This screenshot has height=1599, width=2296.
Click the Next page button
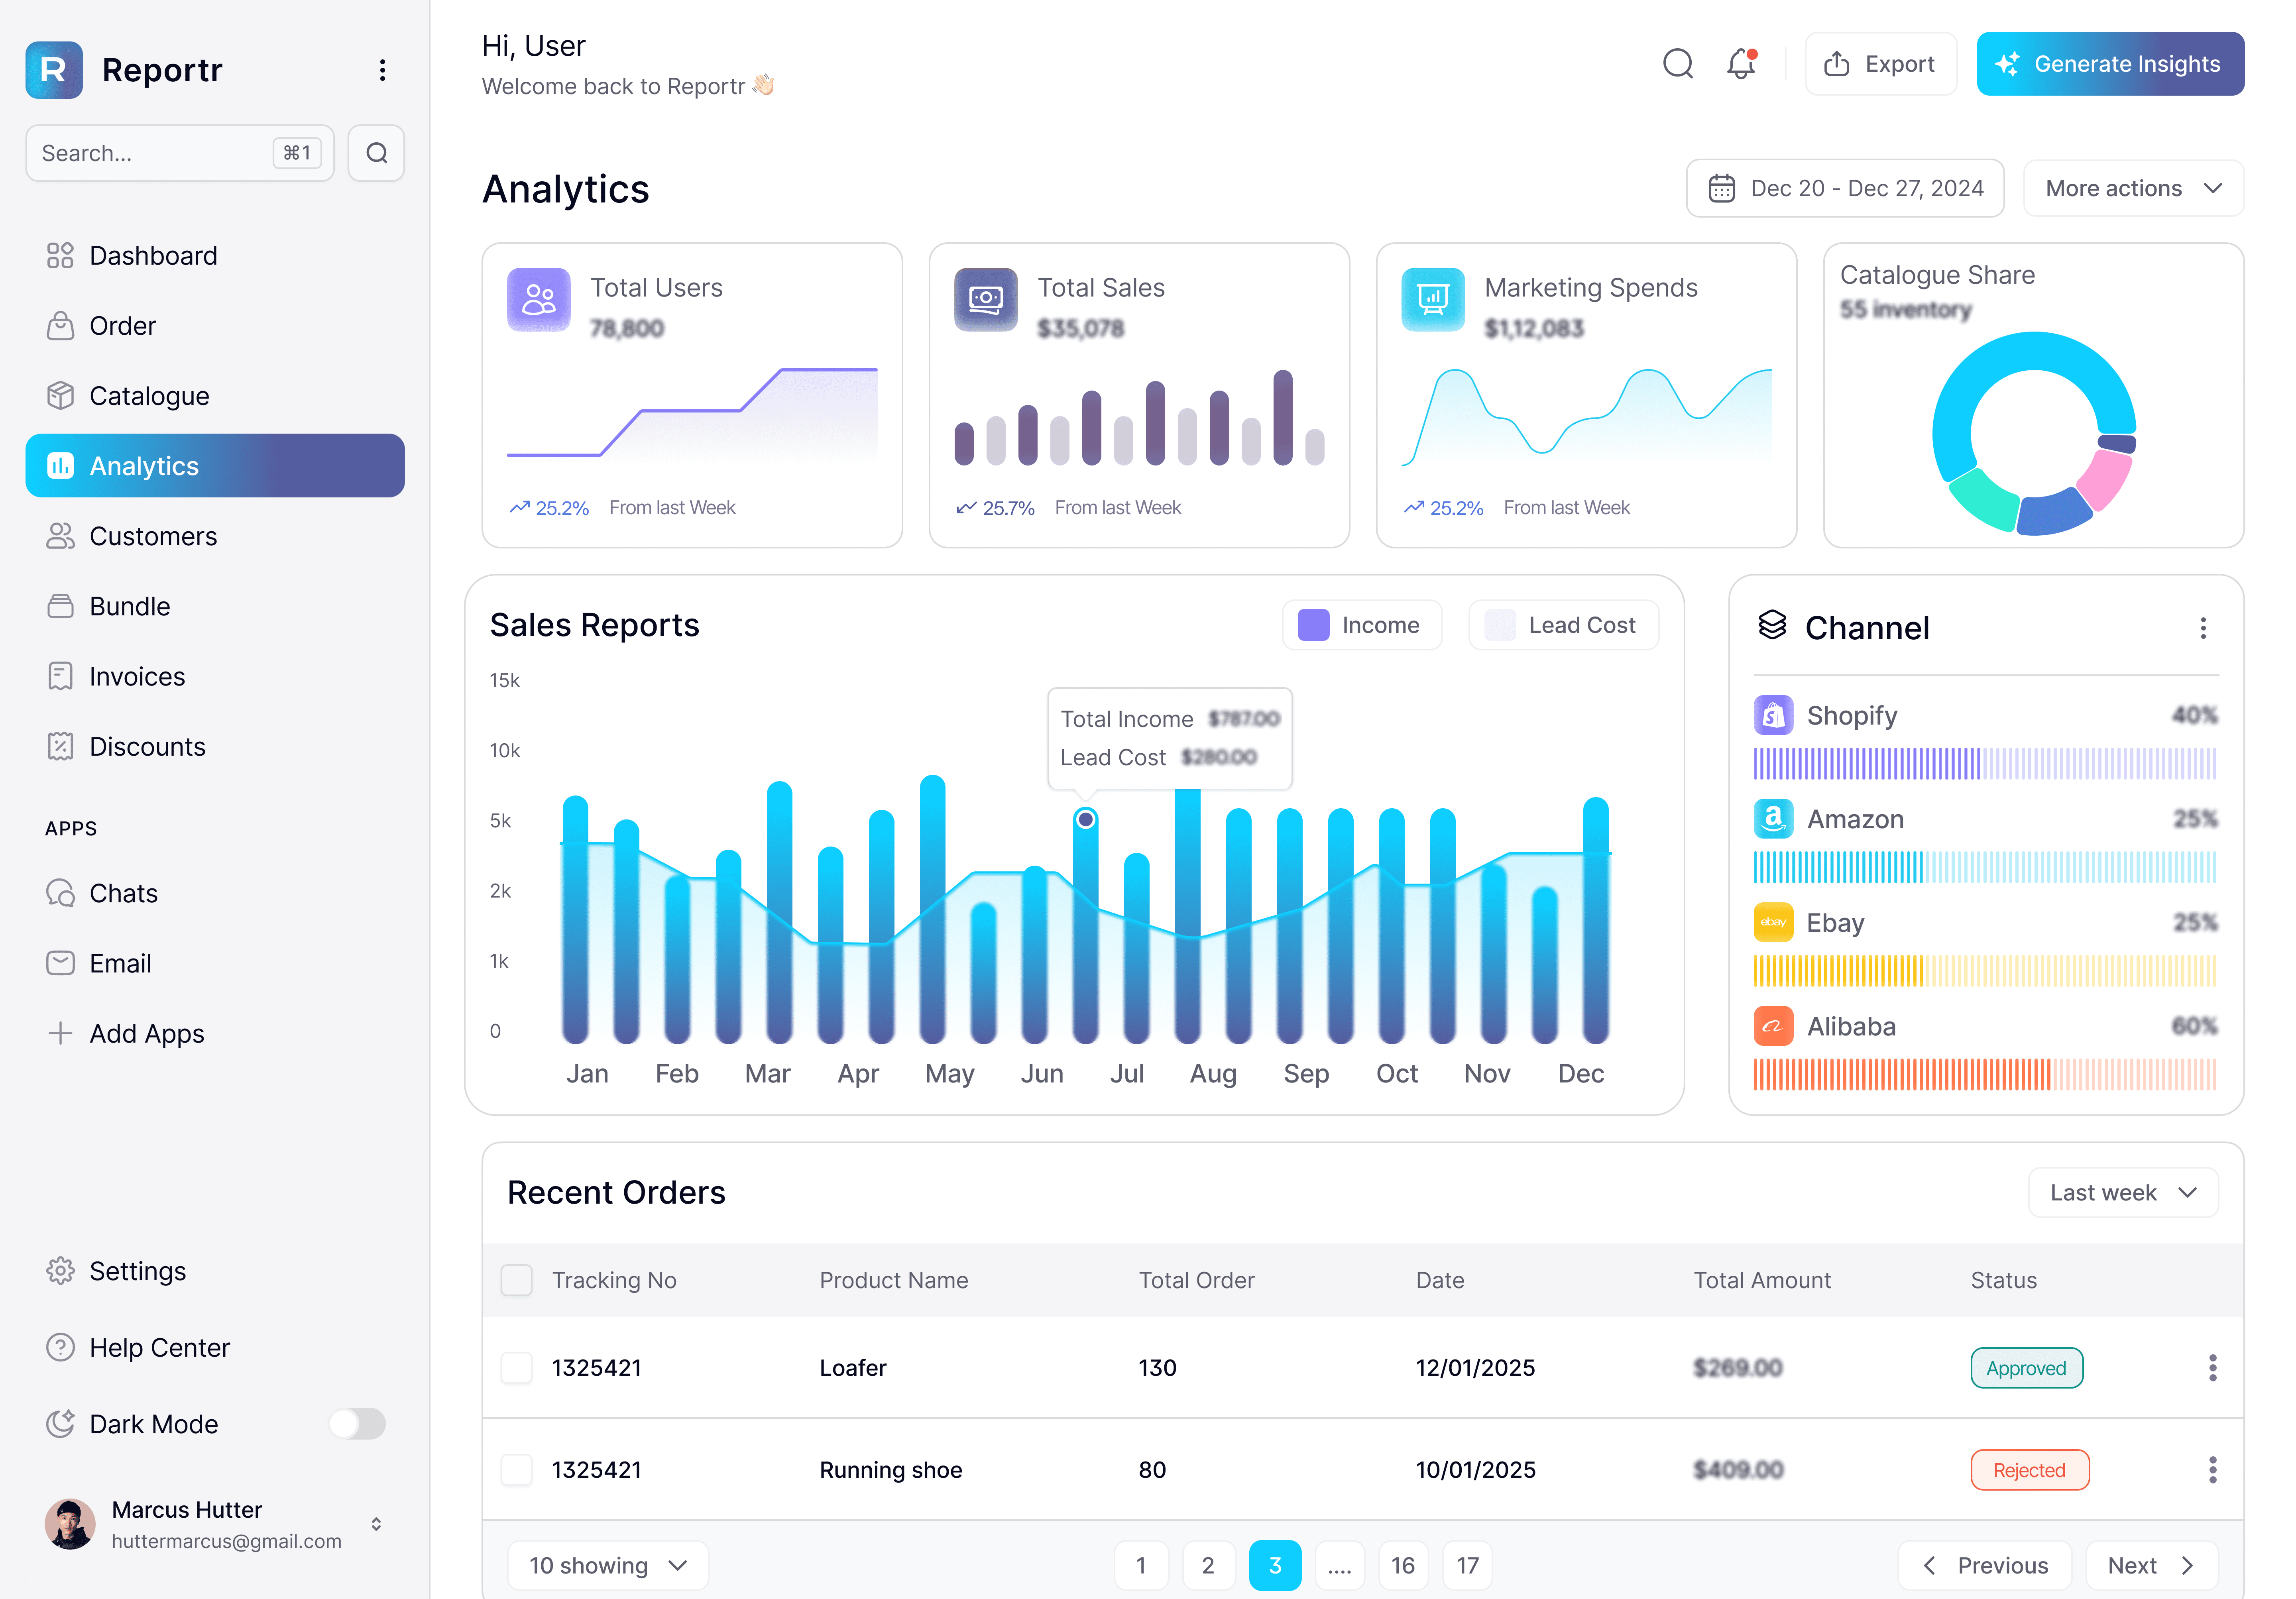(2152, 1565)
